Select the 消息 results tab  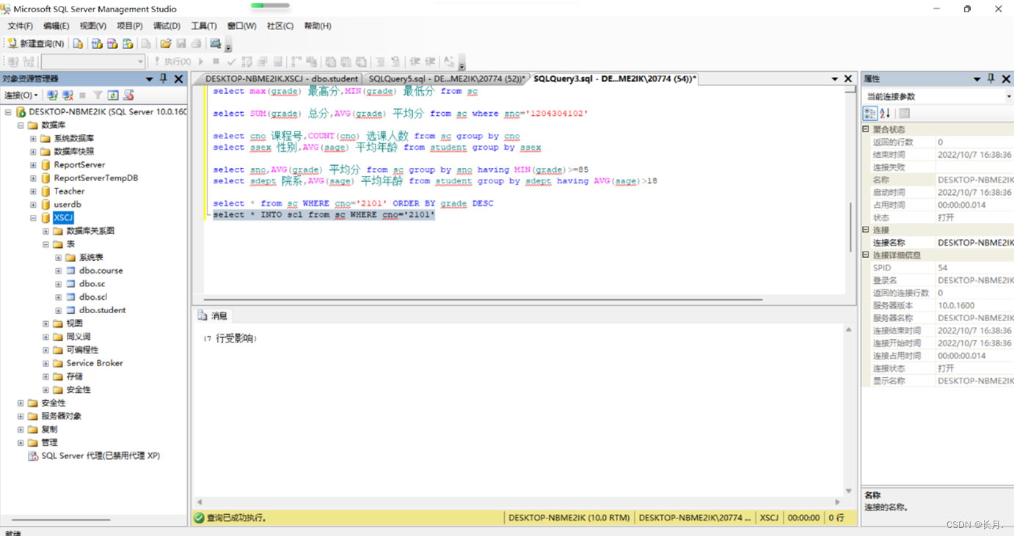pyautogui.click(x=213, y=315)
